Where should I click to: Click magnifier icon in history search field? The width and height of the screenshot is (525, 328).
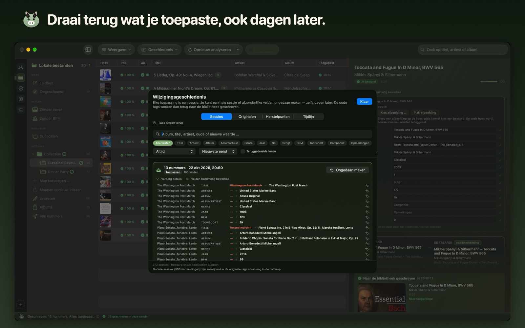pyautogui.click(x=157, y=134)
